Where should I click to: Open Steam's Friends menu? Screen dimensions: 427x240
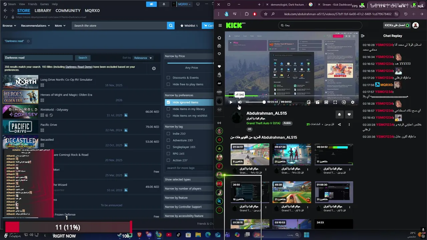click(x=33, y=4)
